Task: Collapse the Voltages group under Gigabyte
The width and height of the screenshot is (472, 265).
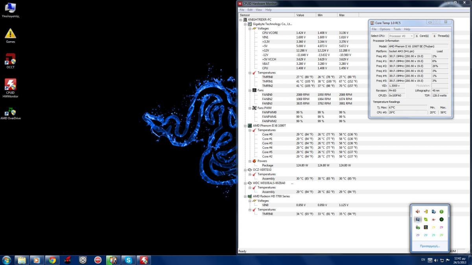Action: tap(250, 28)
